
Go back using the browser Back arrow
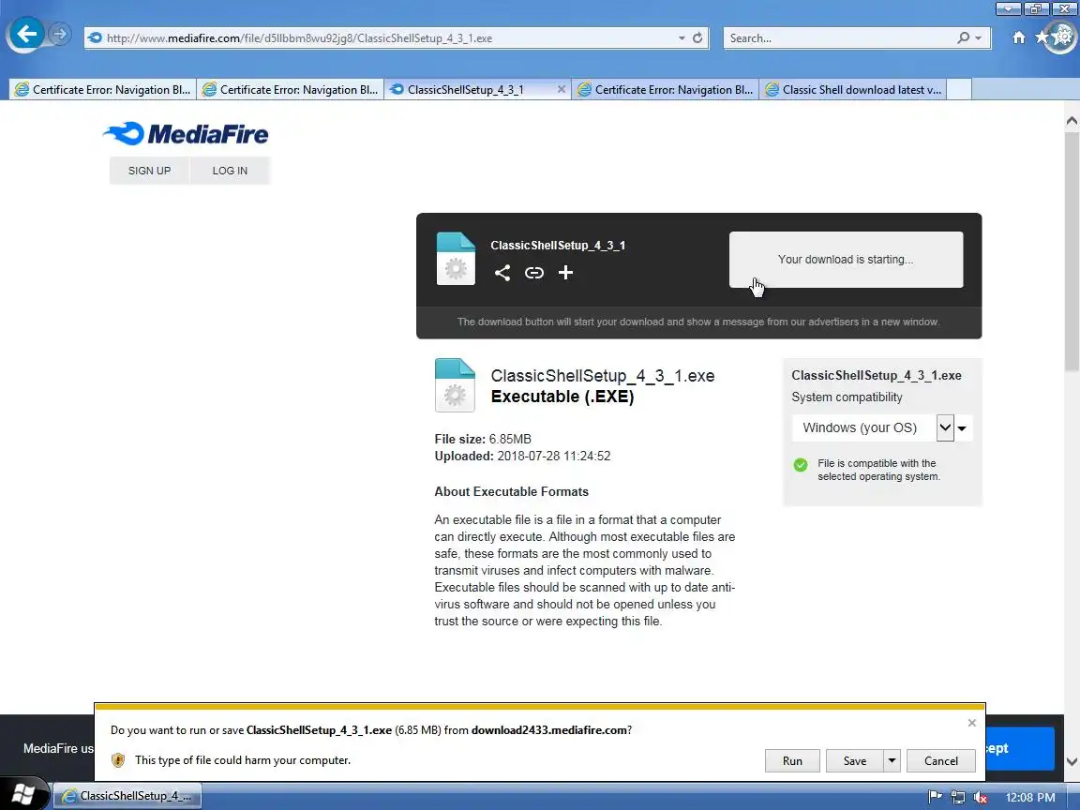pyautogui.click(x=26, y=34)
